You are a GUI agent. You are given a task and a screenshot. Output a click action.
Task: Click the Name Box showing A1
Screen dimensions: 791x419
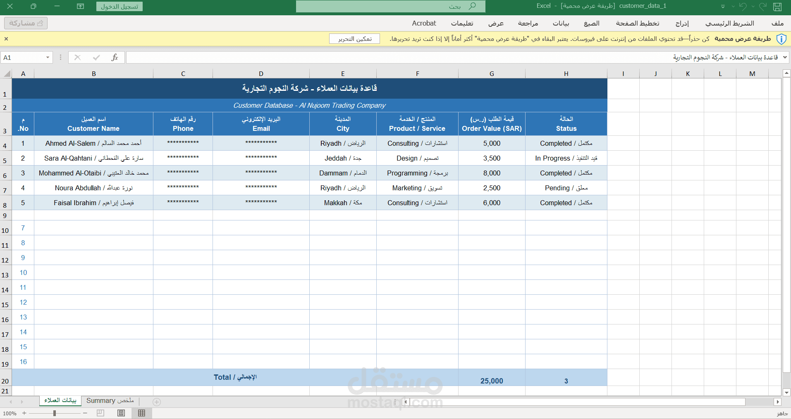(x=23, y=57)
